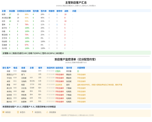Viewport: 152px width, 122px height.
Task: Click the green check icon in 李宗露 row
Action: [78, 71]
